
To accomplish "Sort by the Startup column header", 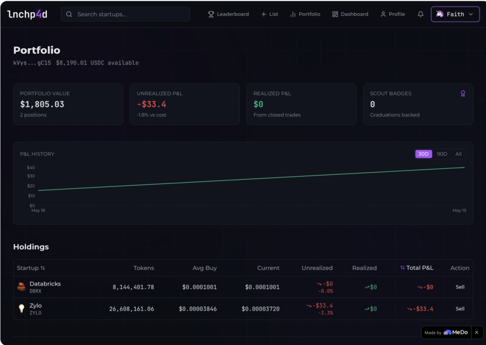I will click(31, 268).
